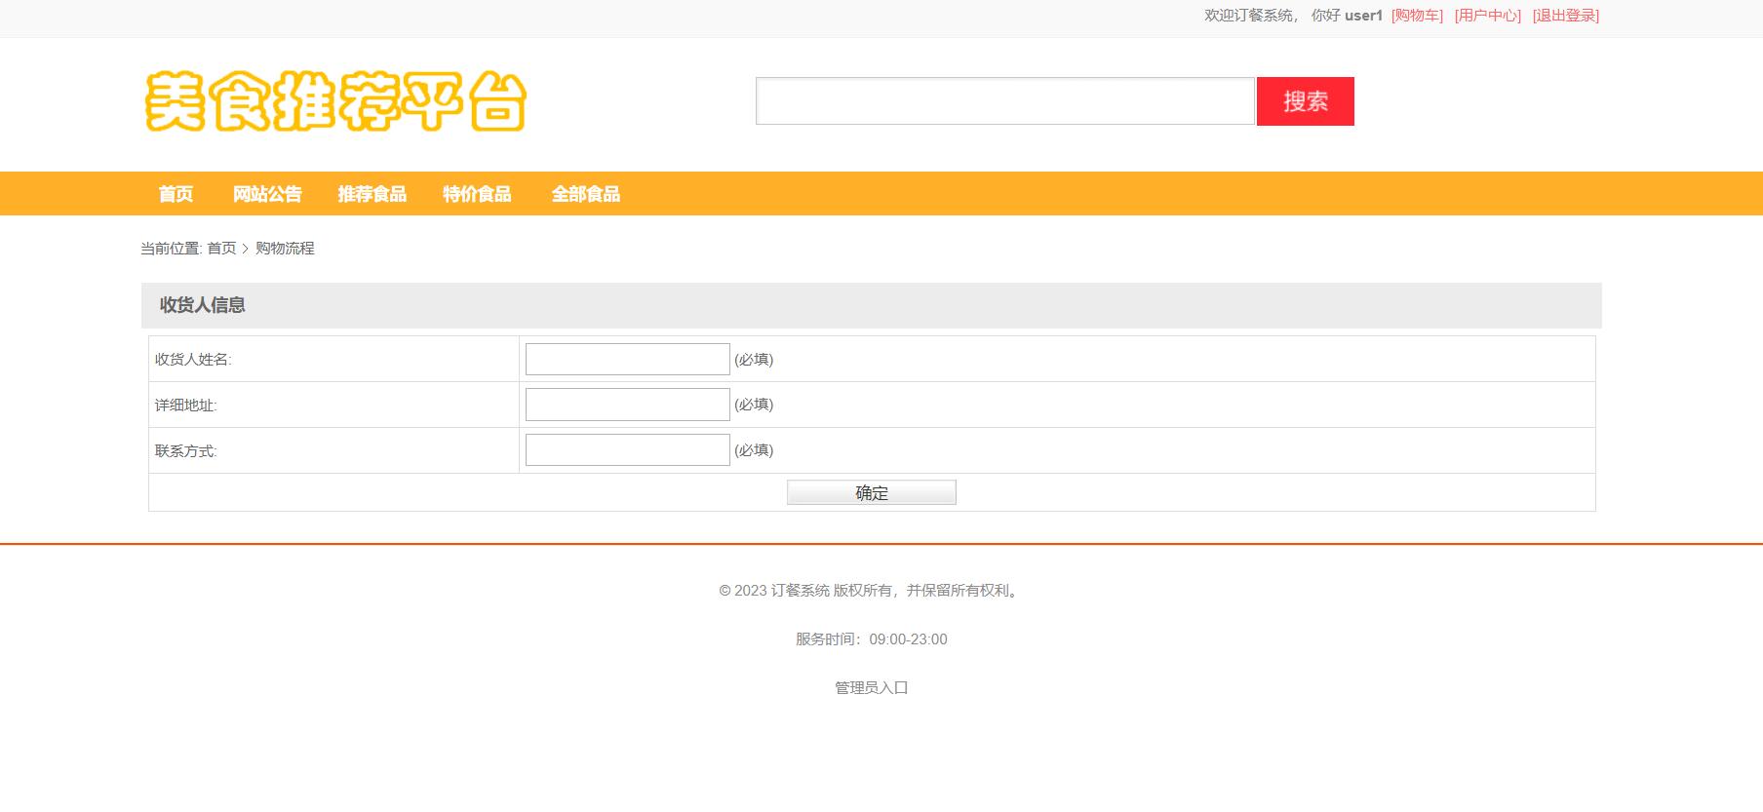Click the 详细地址: label

click(185, 406)
